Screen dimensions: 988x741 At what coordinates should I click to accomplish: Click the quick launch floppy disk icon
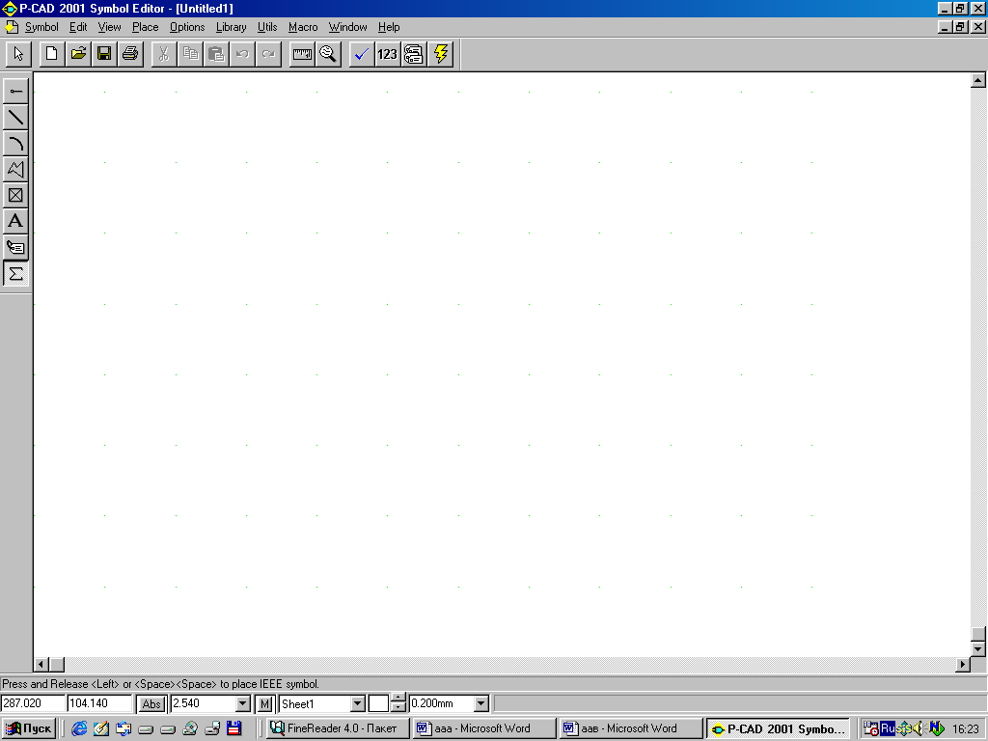coord(234,729)
